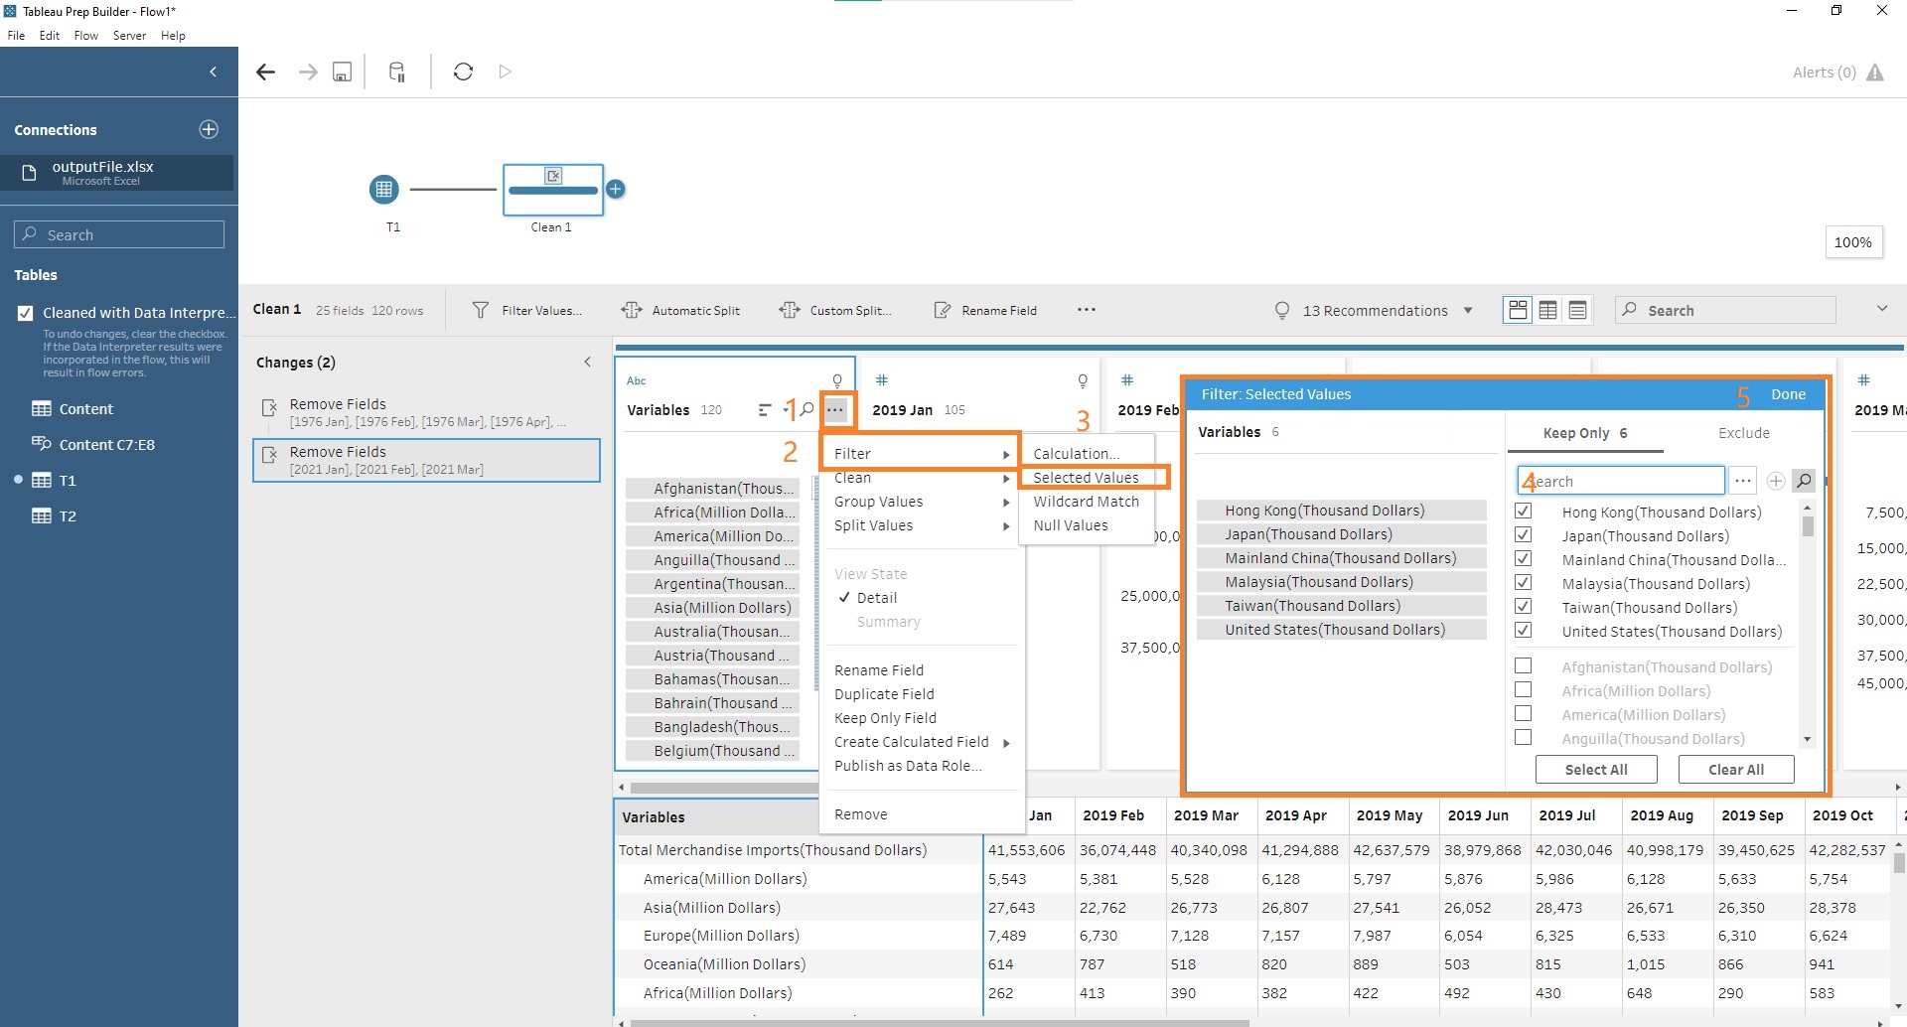This screenshot has height=1027, width=1907.
Task: Collapse the Changes pane arrow
Action: [587, 362]
